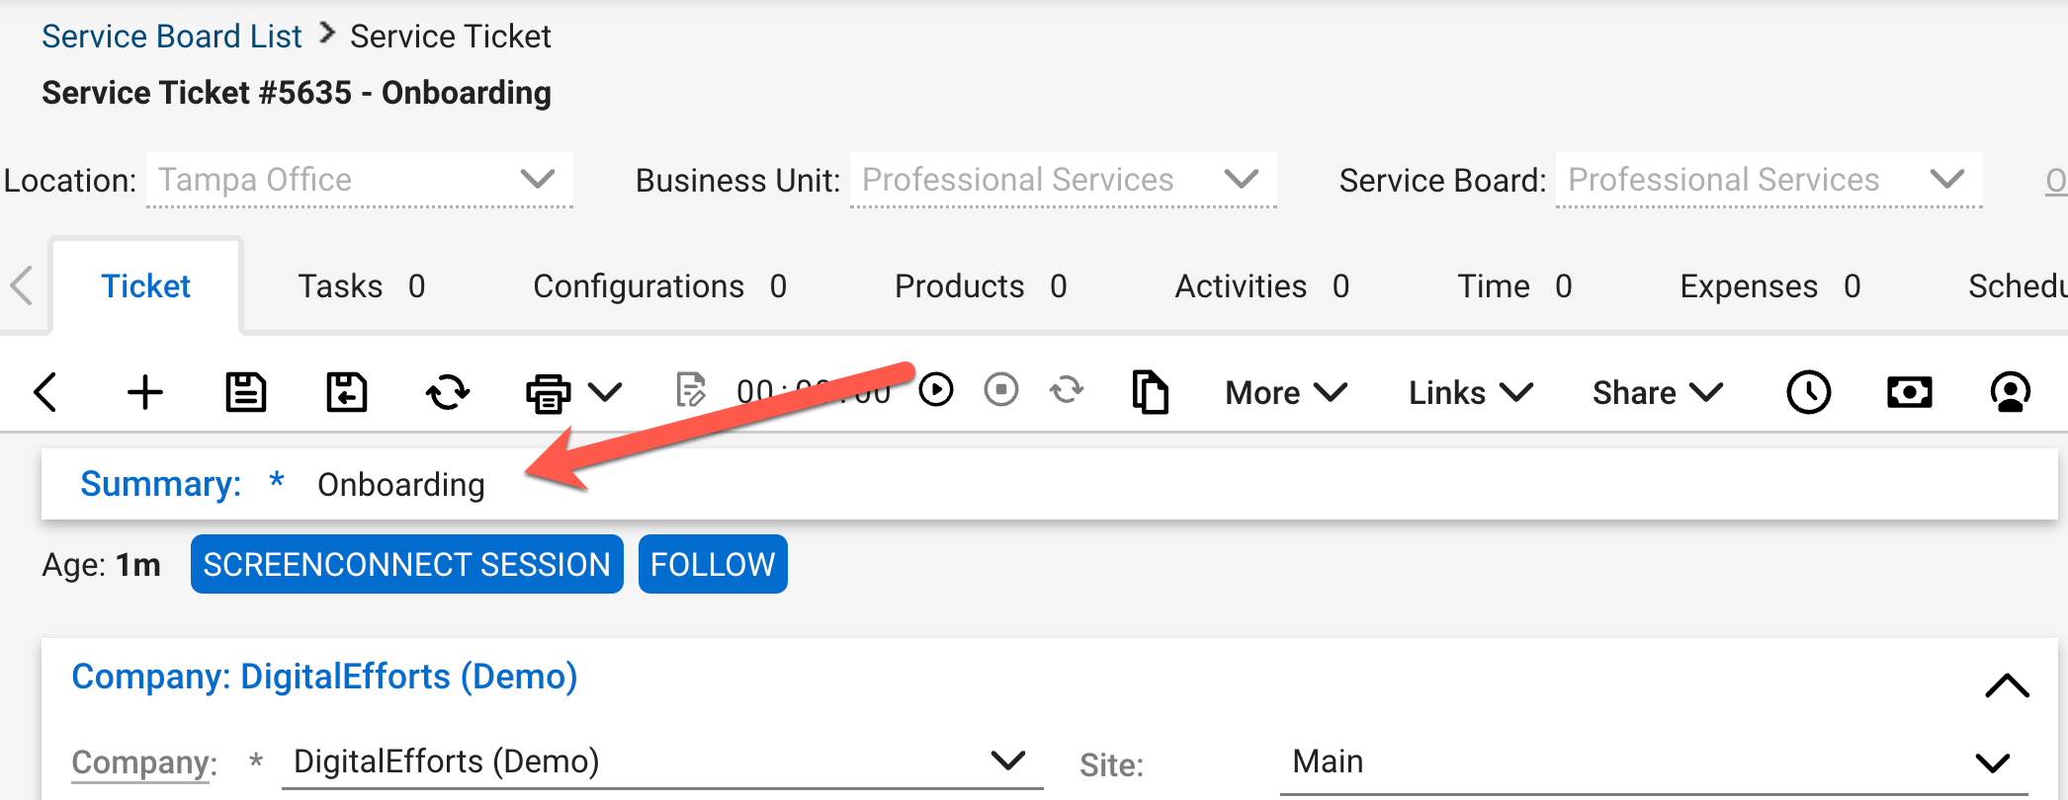Click the Company: DigitalEfforts (Demo) section header

[324, 677]
